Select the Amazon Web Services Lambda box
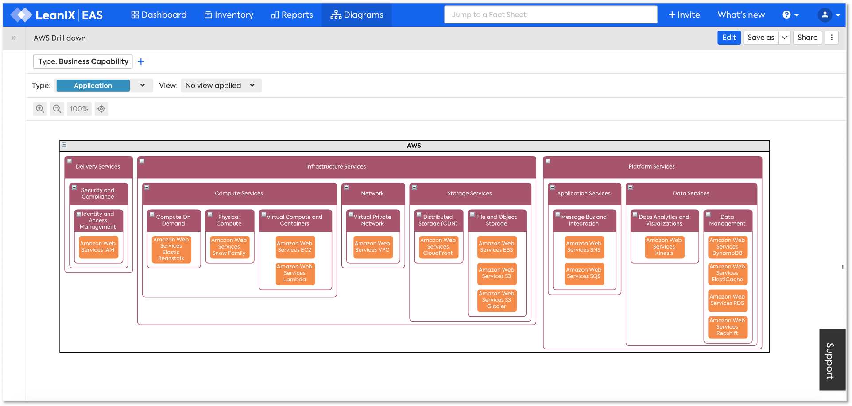852x406 pixels. tap(295, 273)
